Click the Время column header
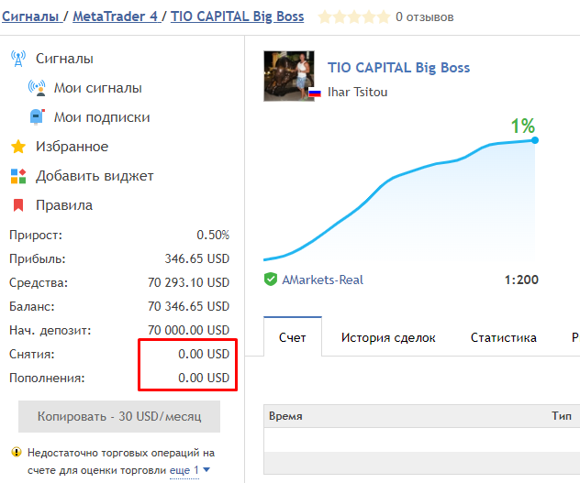This screenshot has width=580, height=483. click(x=285, y=416)
